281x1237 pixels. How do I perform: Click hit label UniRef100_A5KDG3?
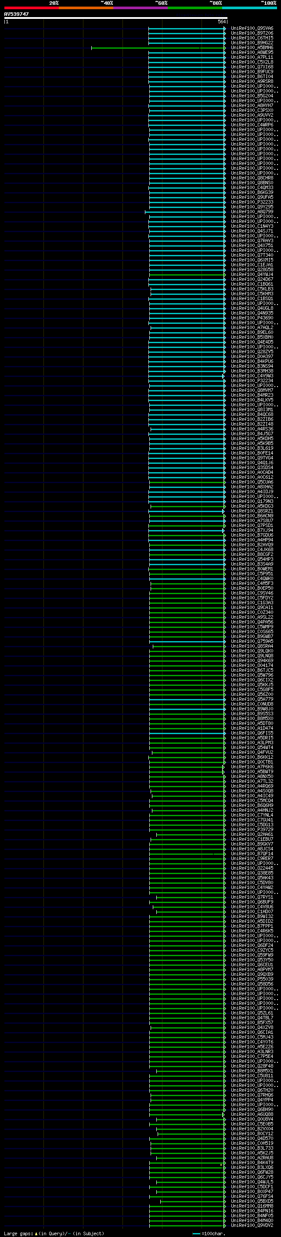[x=252, y=506]
